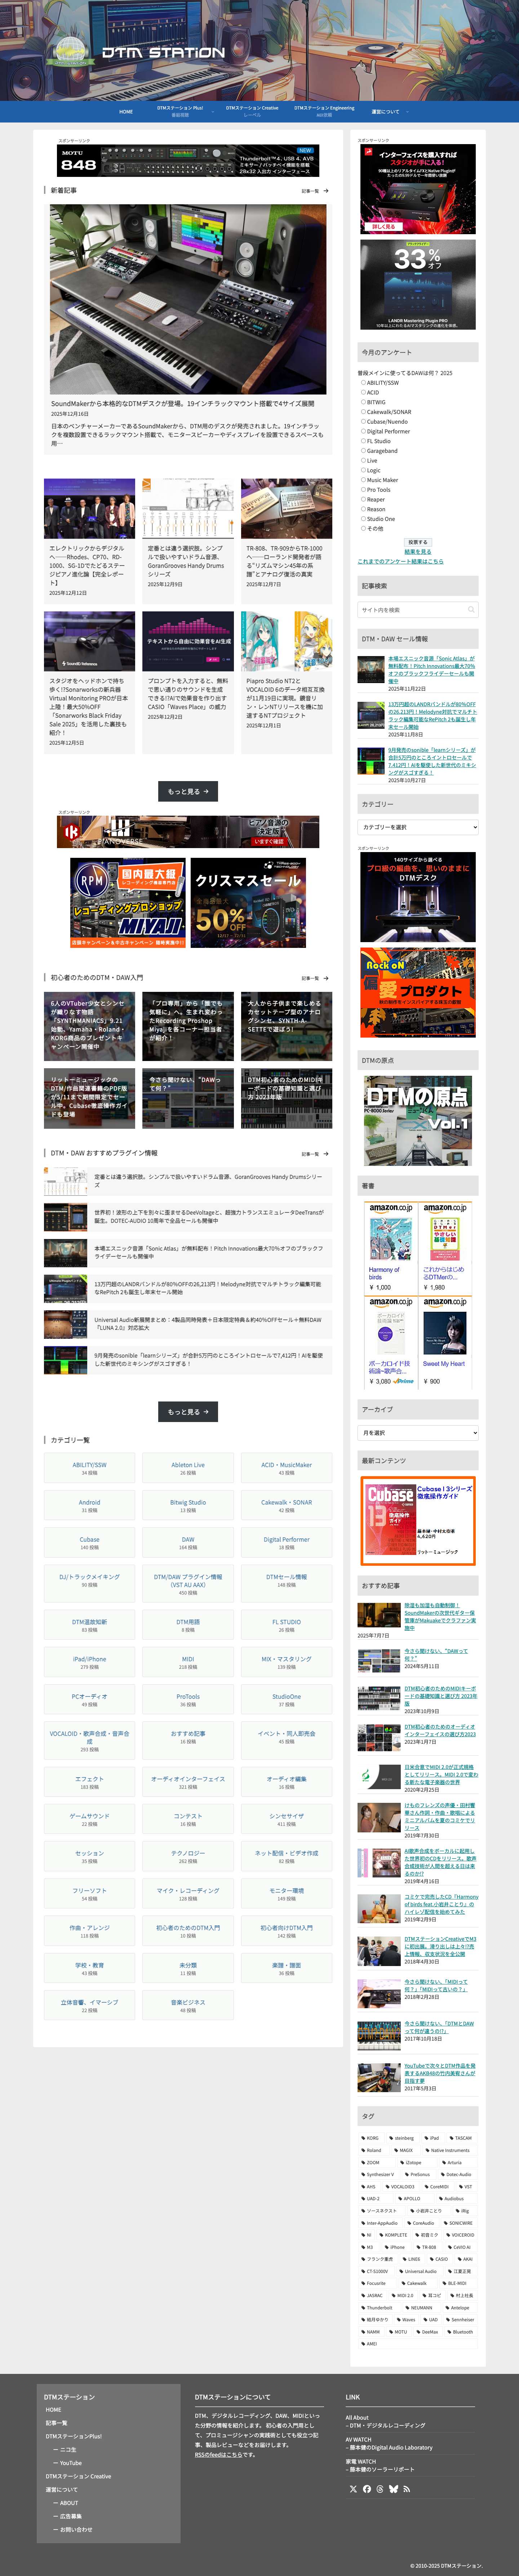The width and height of the screenshot is (519, 2576).
Task: Open the Threads icon in footer
Action: (380, 2489)
